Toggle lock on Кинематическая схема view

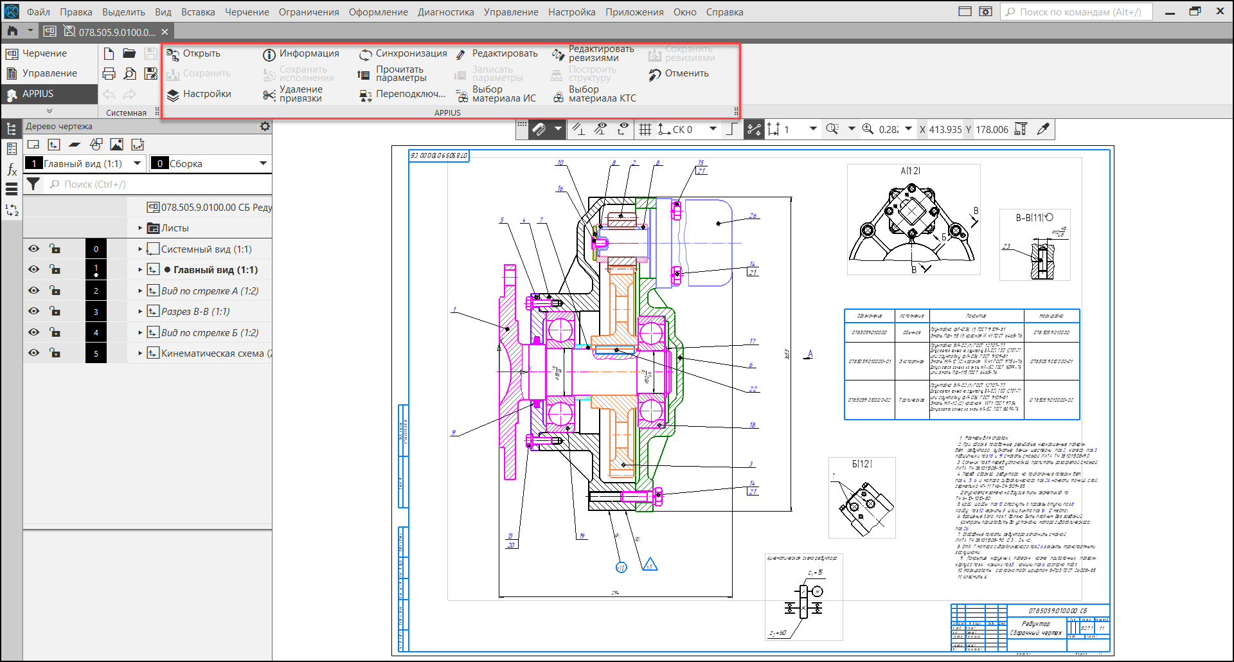click(x=55, y=353)
